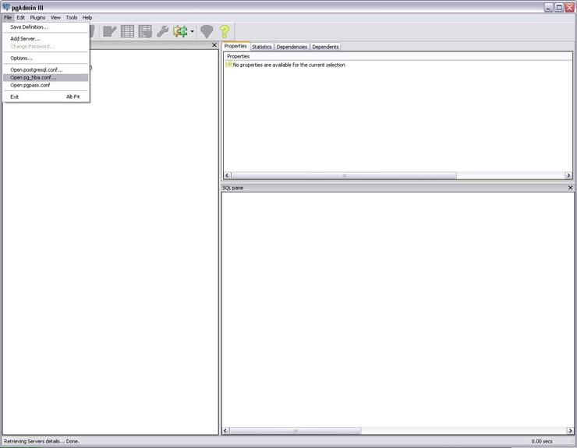Click the pgAdmin III elephant title icon
The width and height of the screenshot is (577, 448).
coord(6,7)
